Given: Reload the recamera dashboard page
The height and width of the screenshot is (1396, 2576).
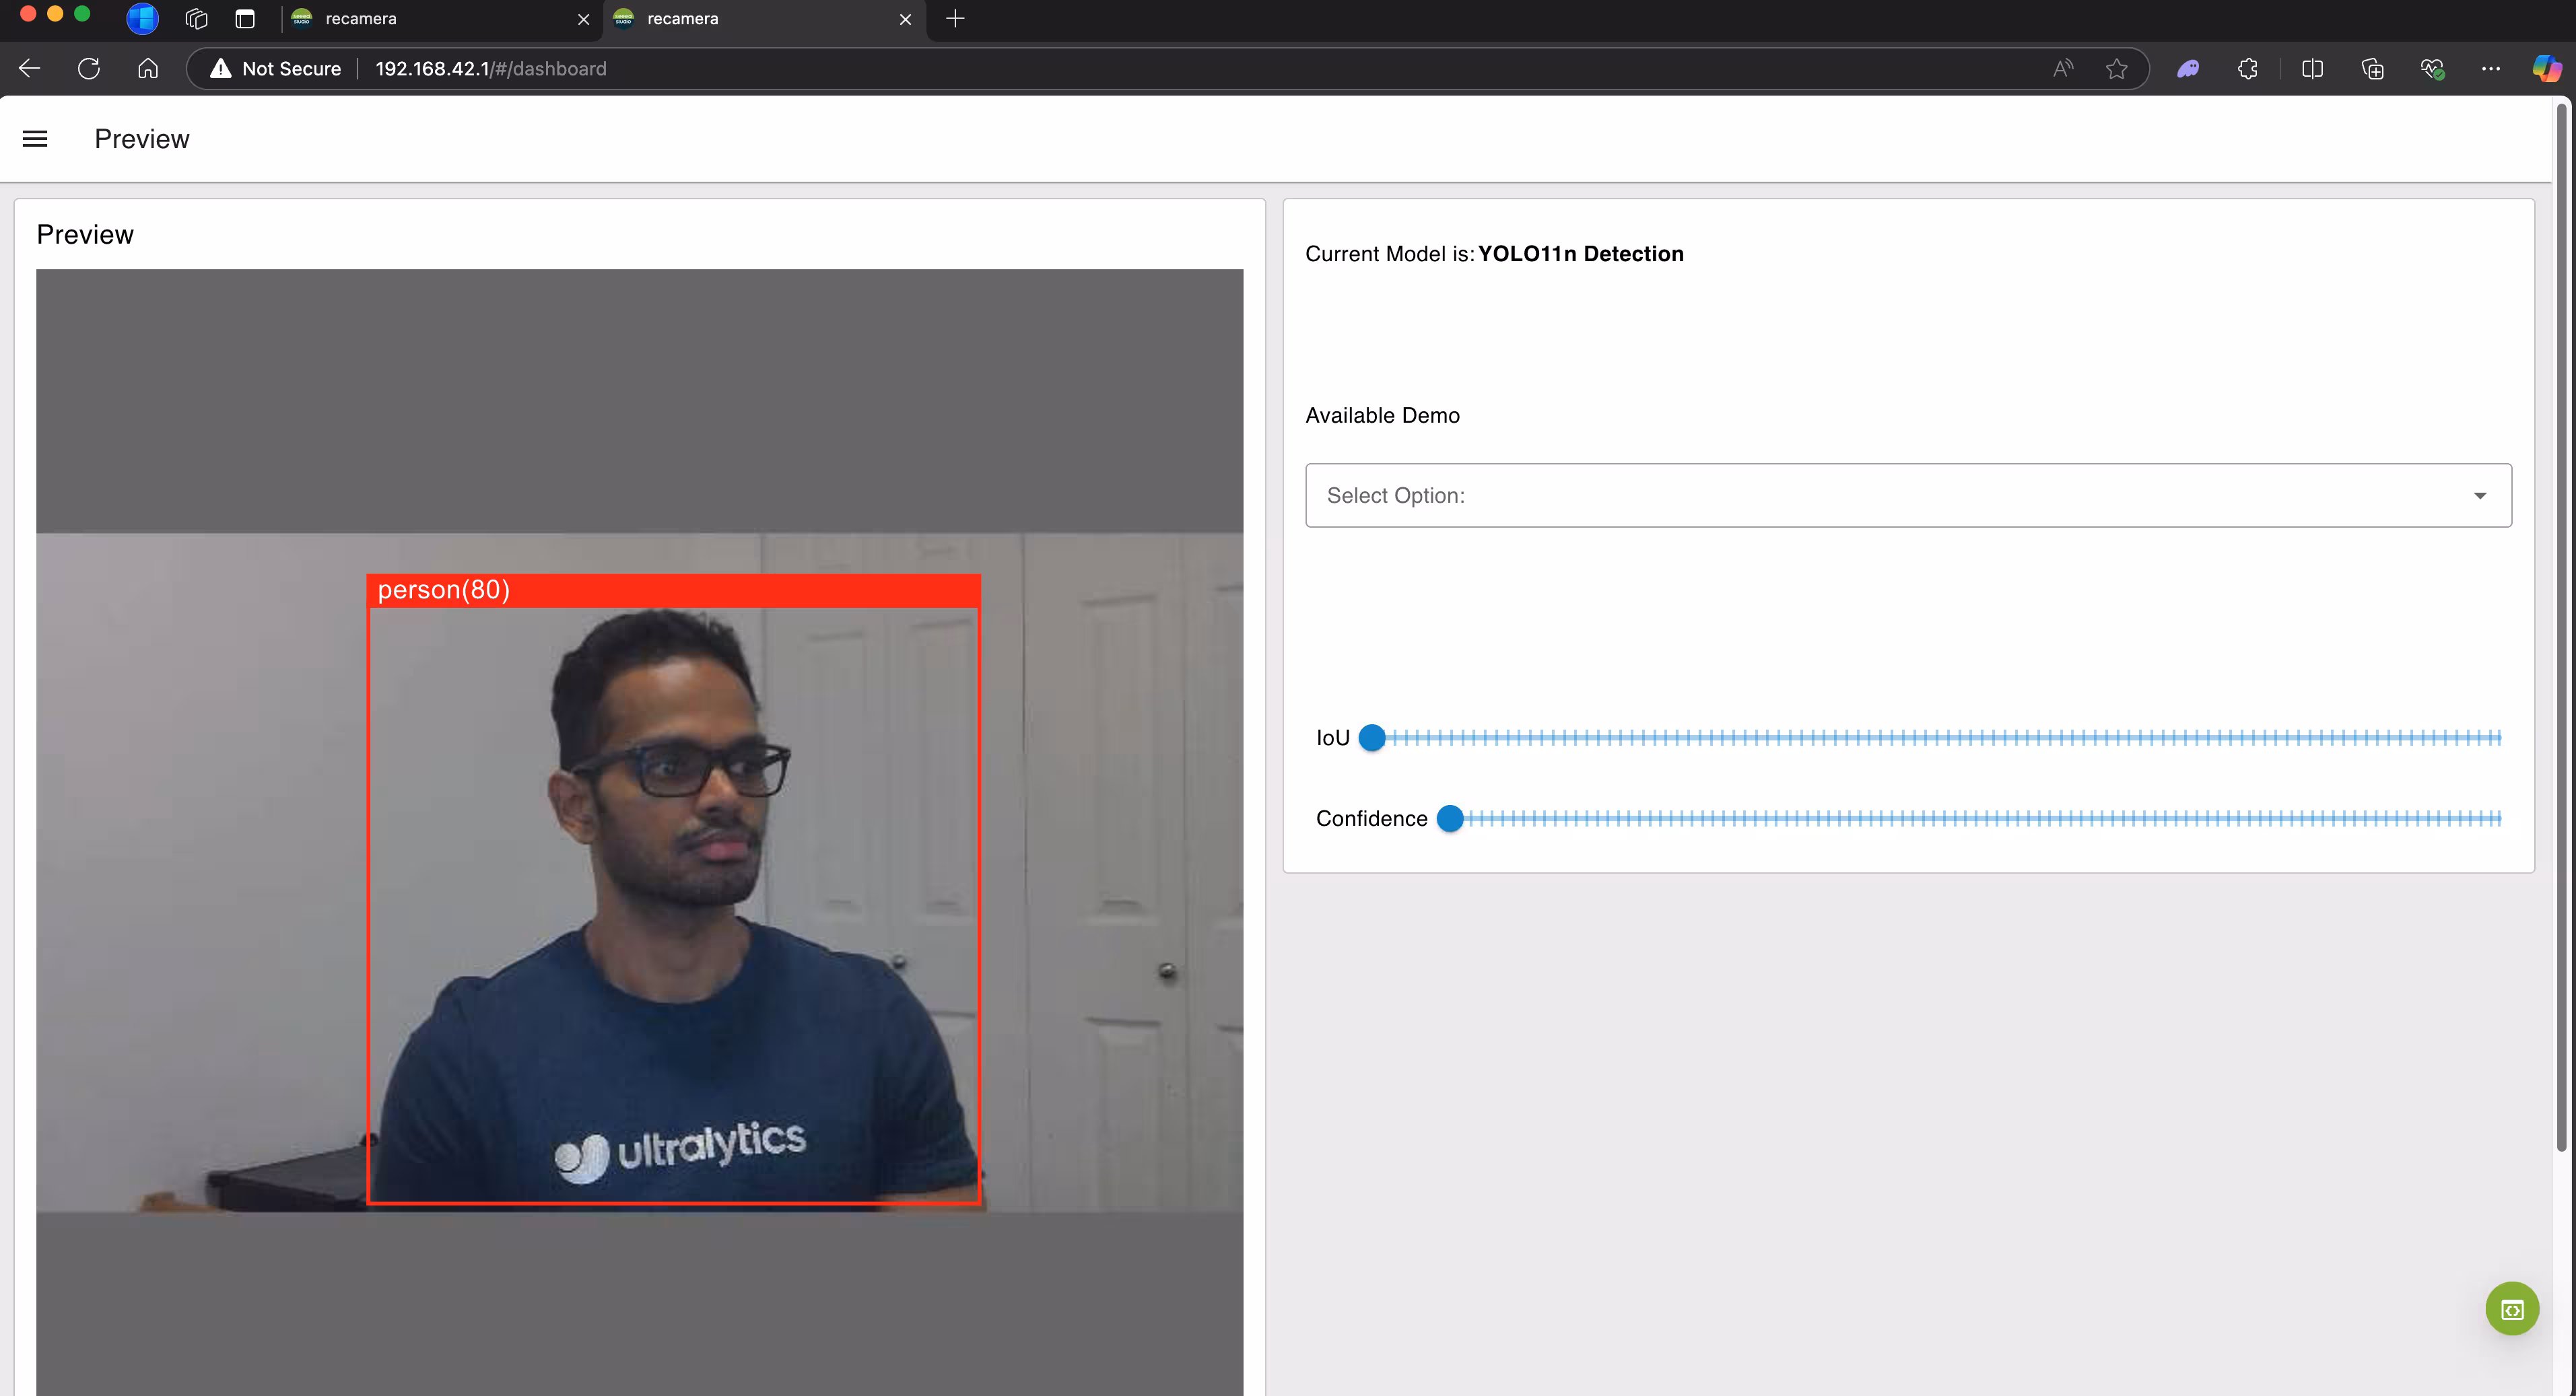Looking at the screenshot, I should click(x=89, y=68).
